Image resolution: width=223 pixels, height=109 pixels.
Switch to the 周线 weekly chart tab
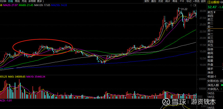[17, 1]
